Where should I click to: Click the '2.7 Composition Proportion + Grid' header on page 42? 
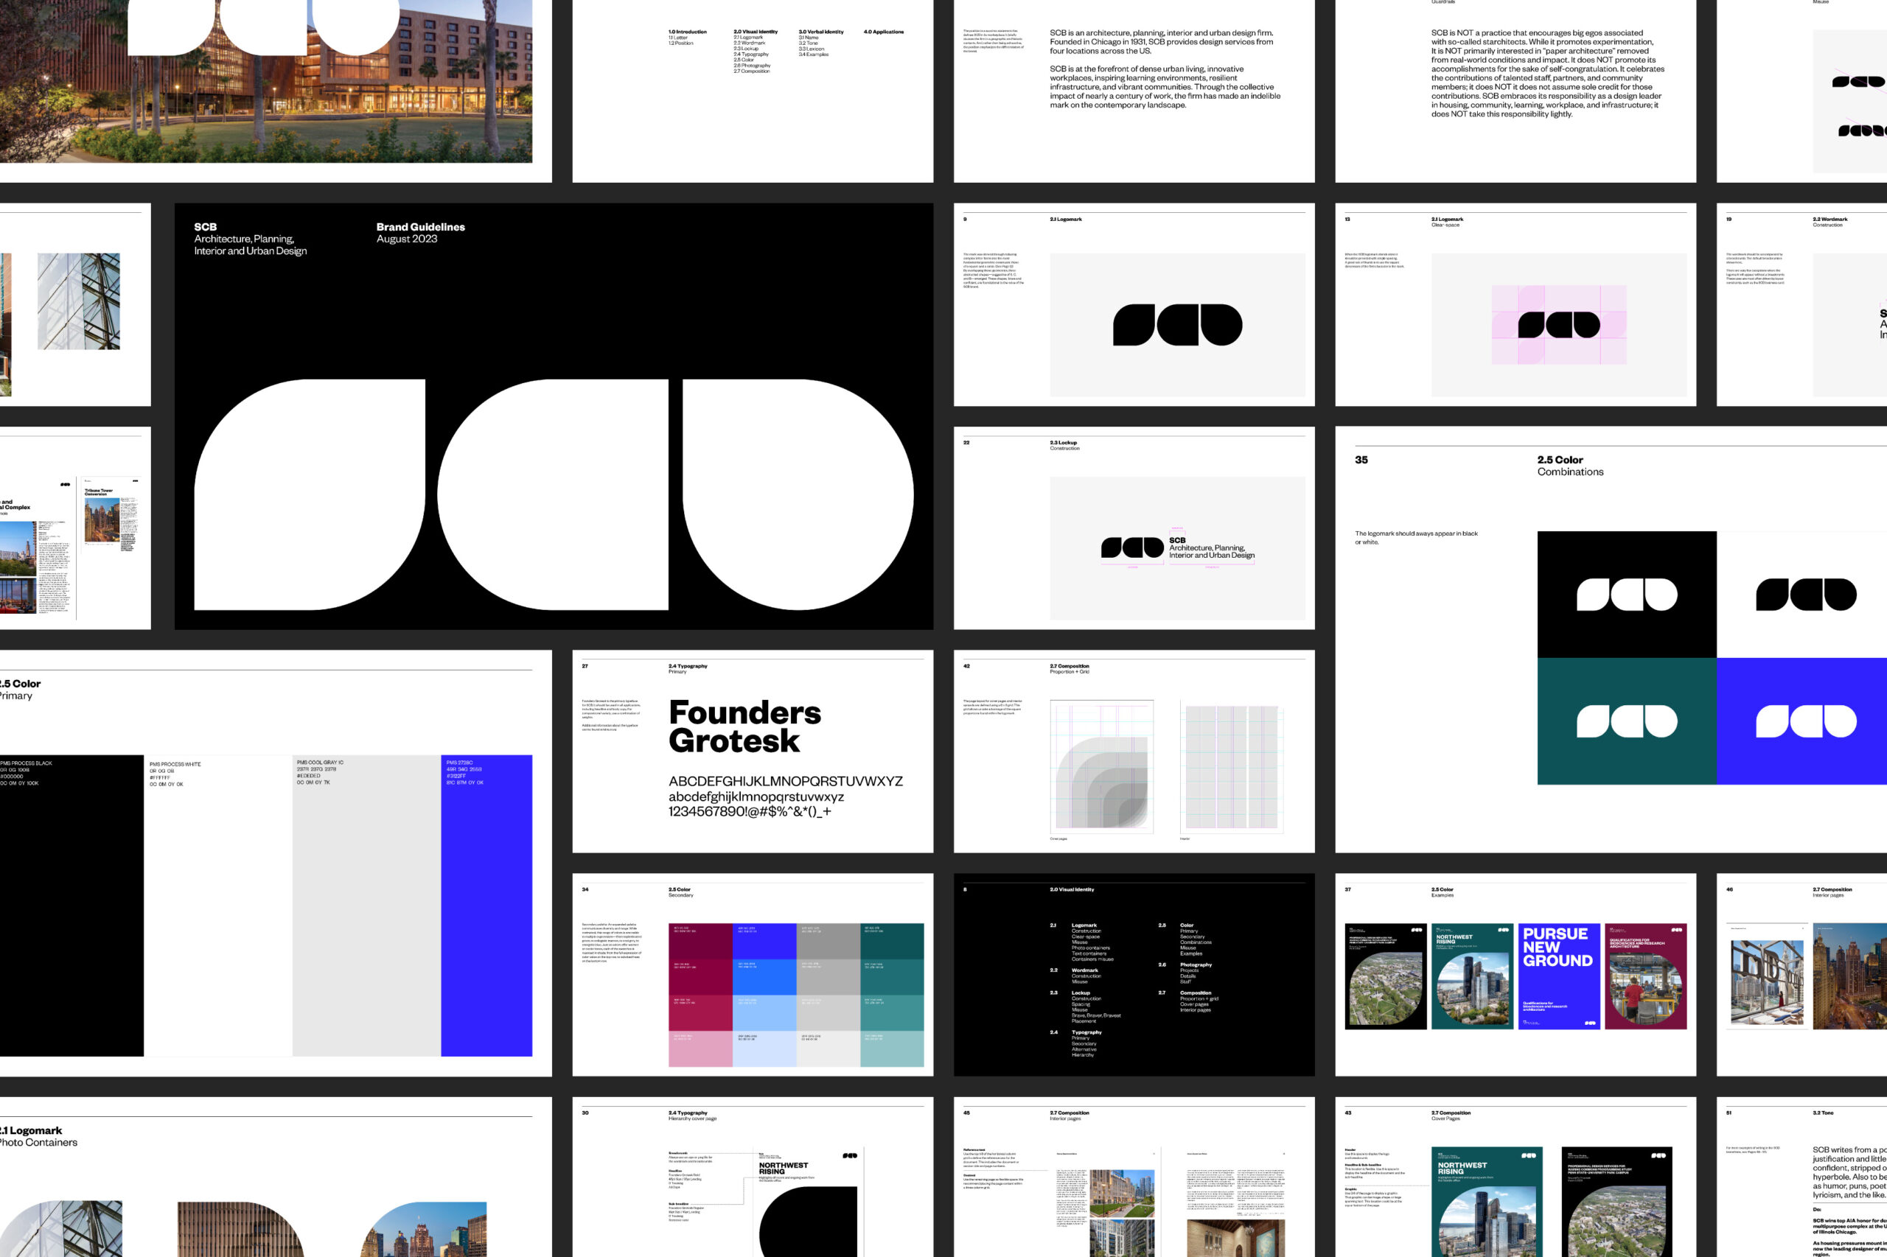(x=1069, y=668)
